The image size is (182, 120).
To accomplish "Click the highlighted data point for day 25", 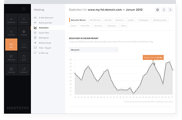I will coord(153,62).
